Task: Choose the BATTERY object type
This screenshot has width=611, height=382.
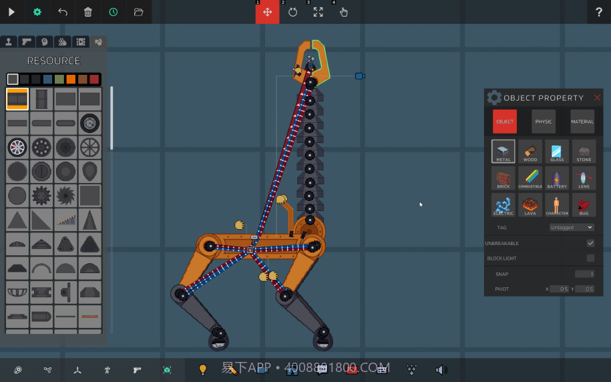Action: click(557, 178)
